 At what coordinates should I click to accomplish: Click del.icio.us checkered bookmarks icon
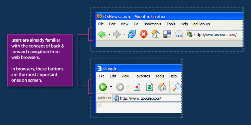click(x=167, y=34)
